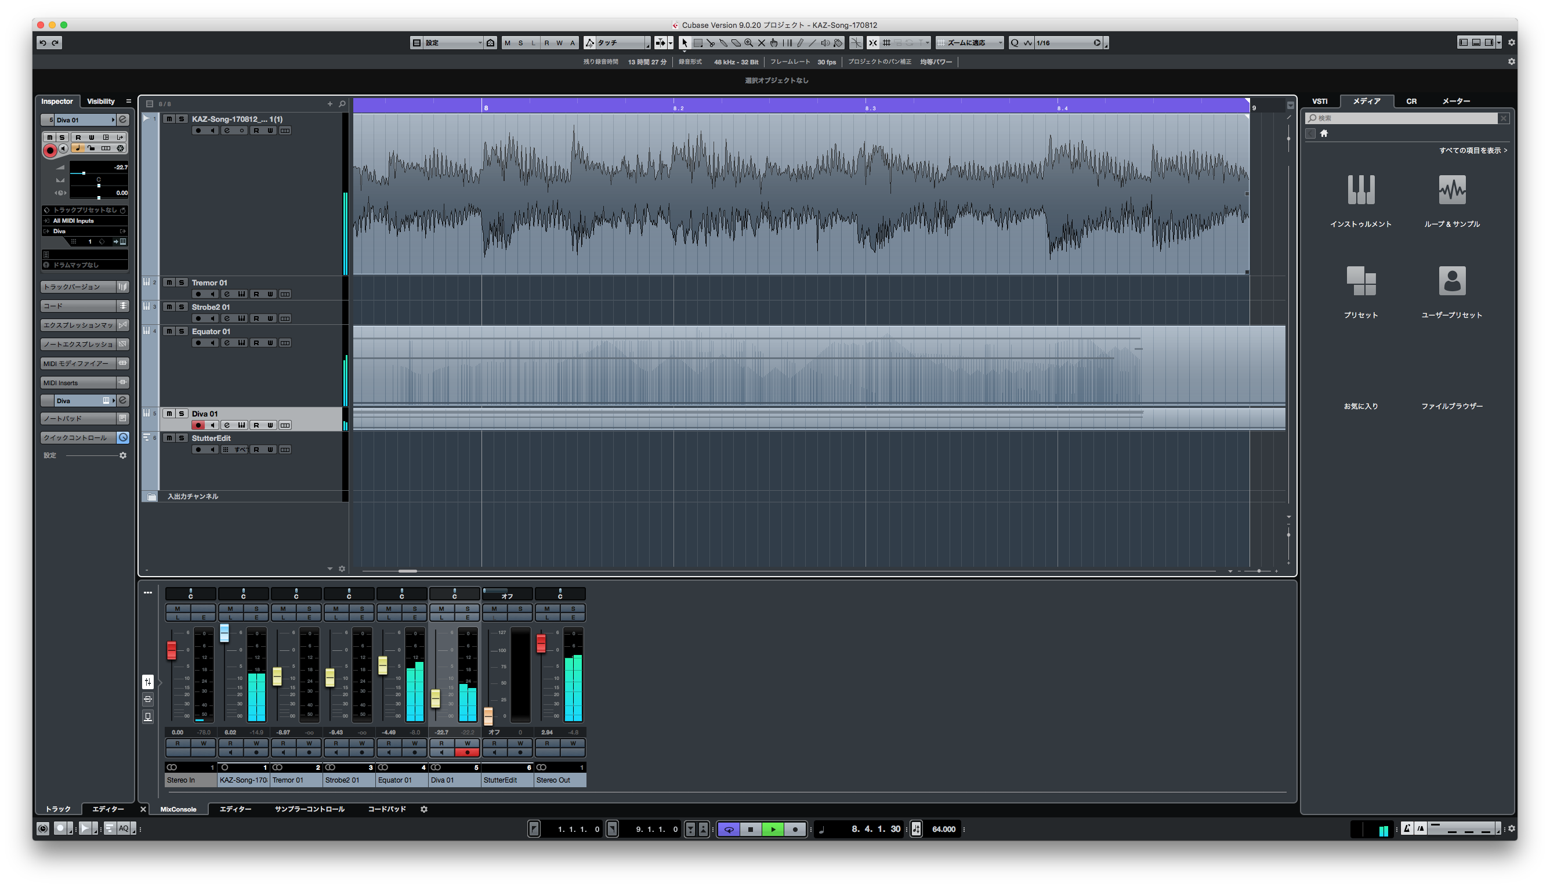Image resolution: width=1550 pixels, height=887 pixels.
Task: Toggle tempo track button in transport
Action: coord(916,828)
